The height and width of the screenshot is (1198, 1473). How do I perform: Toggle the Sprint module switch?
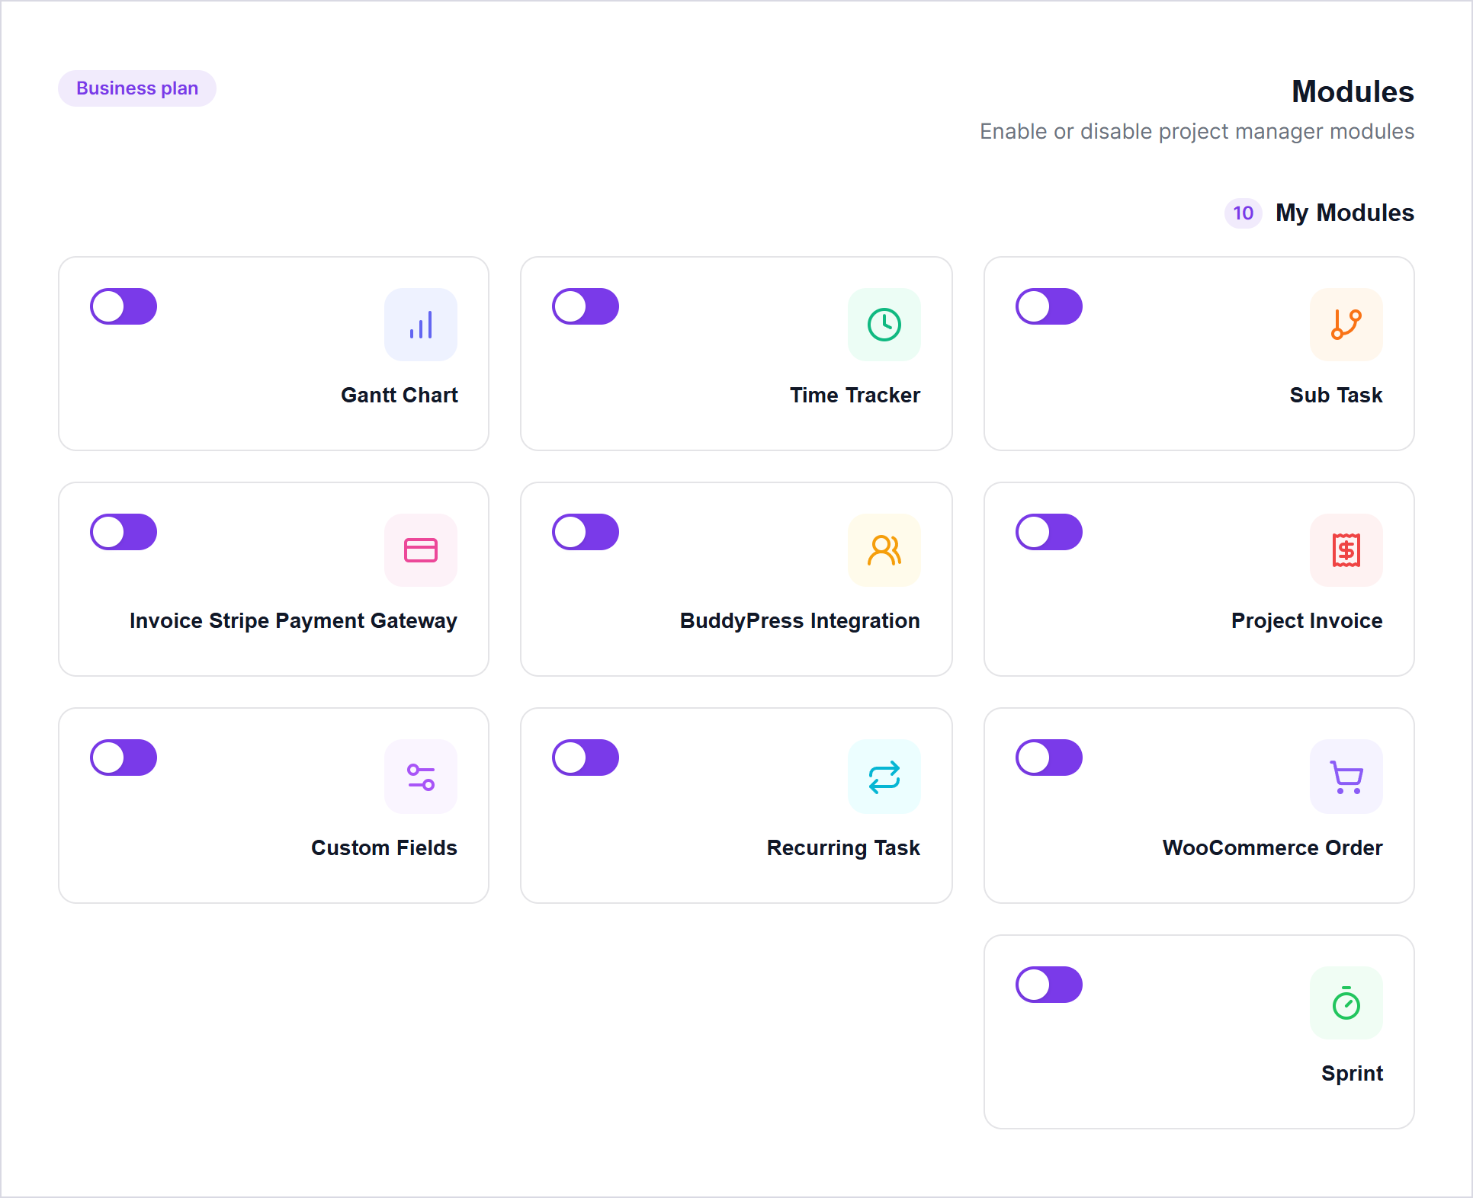(1049, 985)
